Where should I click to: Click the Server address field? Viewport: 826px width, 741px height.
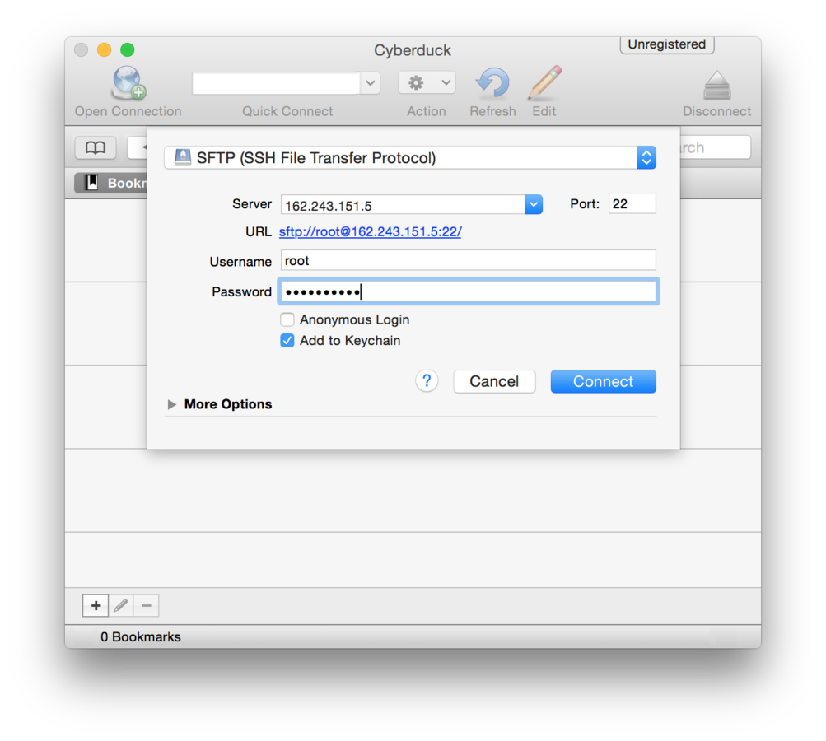403,205
